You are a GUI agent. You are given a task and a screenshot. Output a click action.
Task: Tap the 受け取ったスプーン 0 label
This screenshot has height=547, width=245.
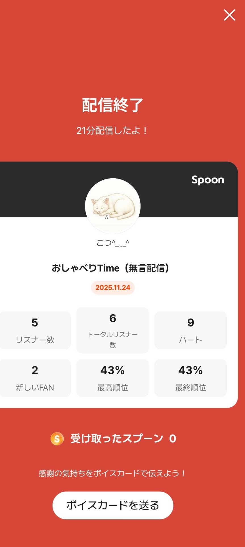[x=117, y=438]
